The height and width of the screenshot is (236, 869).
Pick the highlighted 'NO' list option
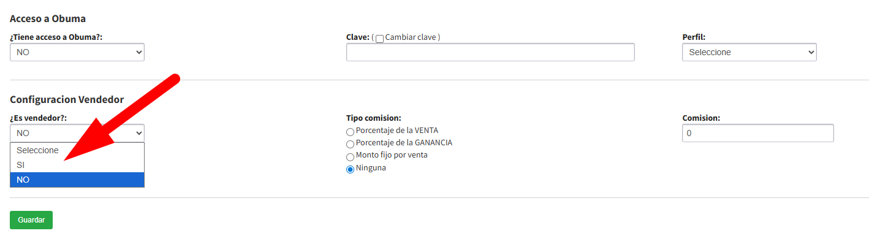click(77, 180)
